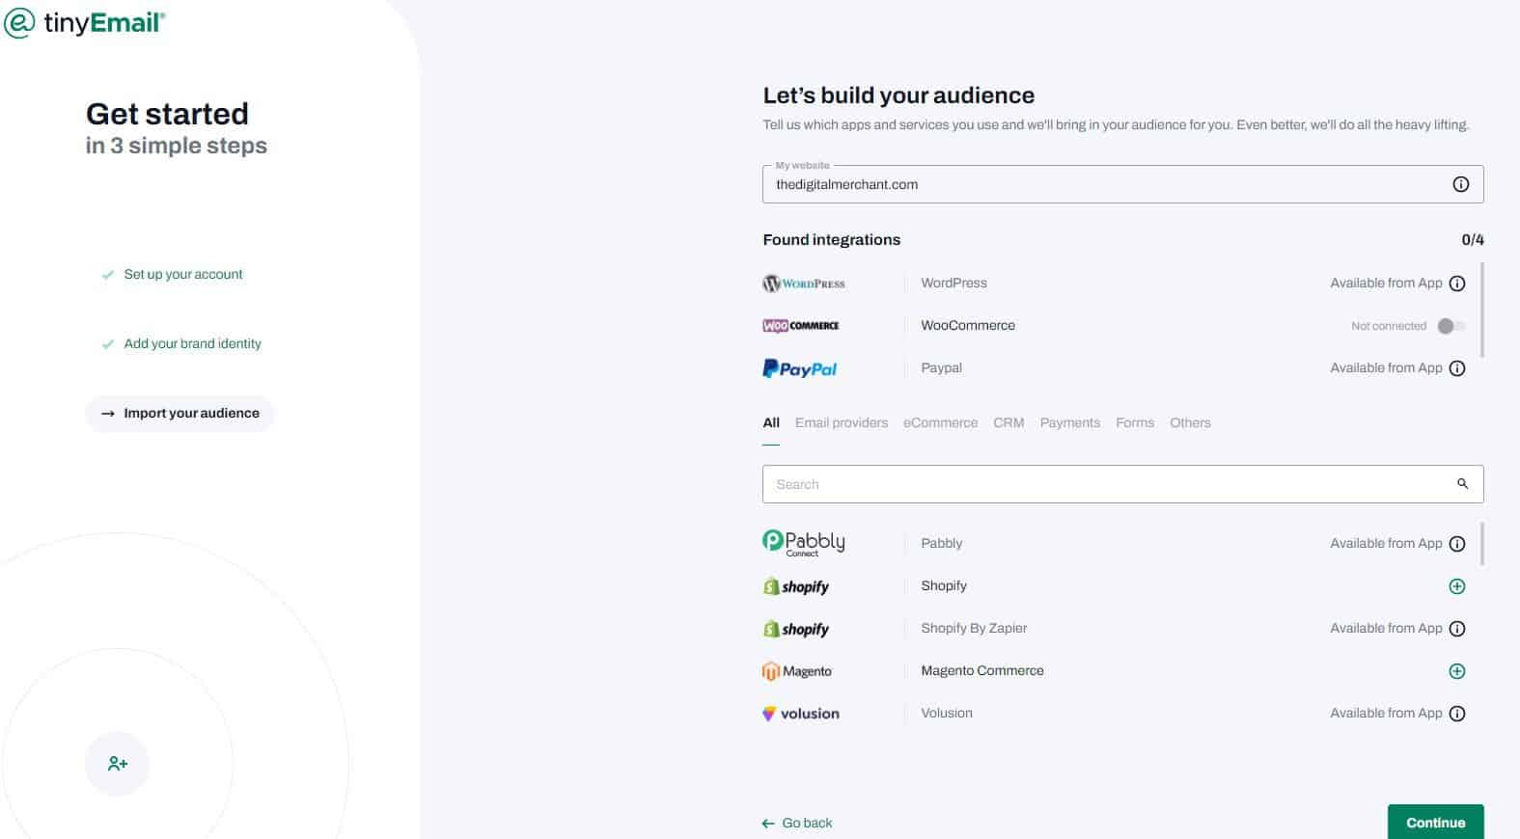Click the Pabbly Connect logo
This screenshot has height=839, width=1520.
tap(803, 543)
